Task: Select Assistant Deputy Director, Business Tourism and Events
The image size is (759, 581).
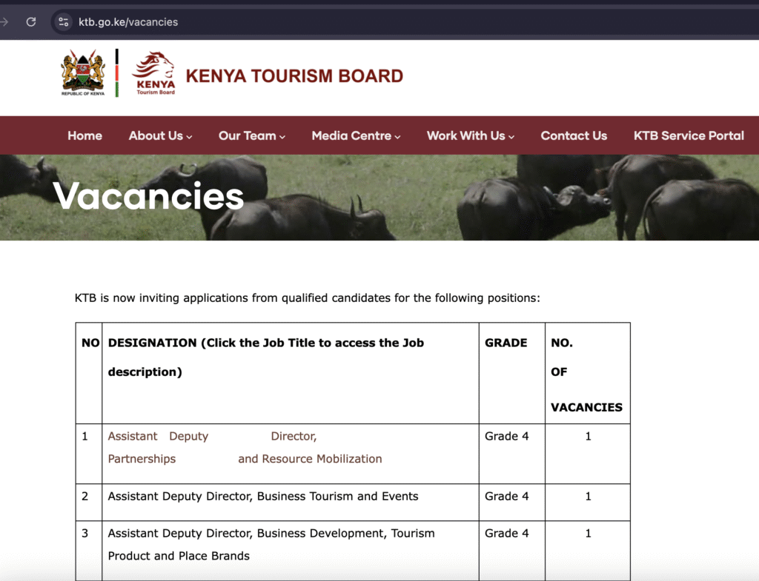Action: click(263, 496)
